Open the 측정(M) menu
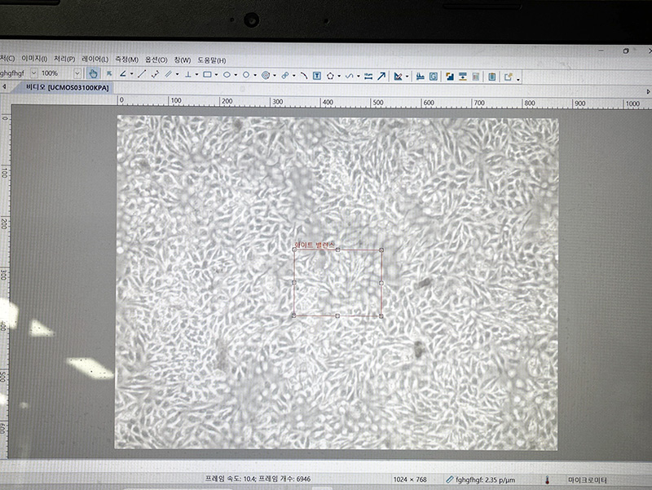The height and width of the screenshot is (490, 652). pos(126,60)
